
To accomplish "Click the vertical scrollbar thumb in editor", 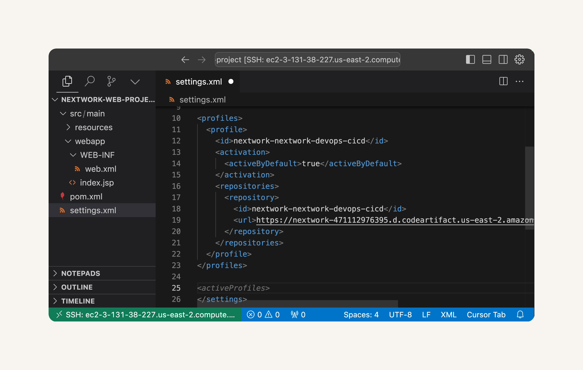I will click(529, 188).
